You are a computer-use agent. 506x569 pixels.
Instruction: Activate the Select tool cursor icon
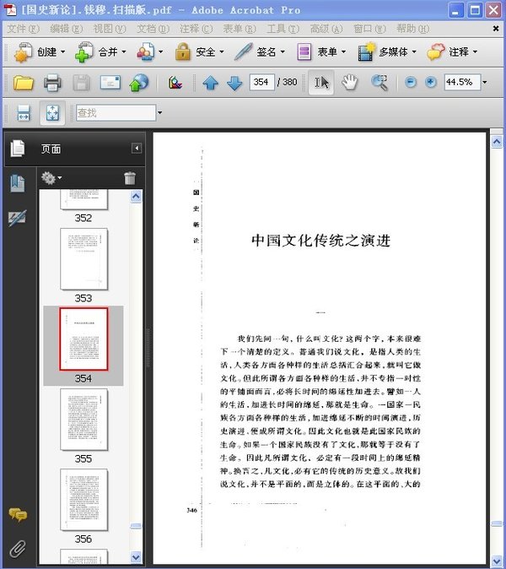pyautogui.click(x=321, y=83)
